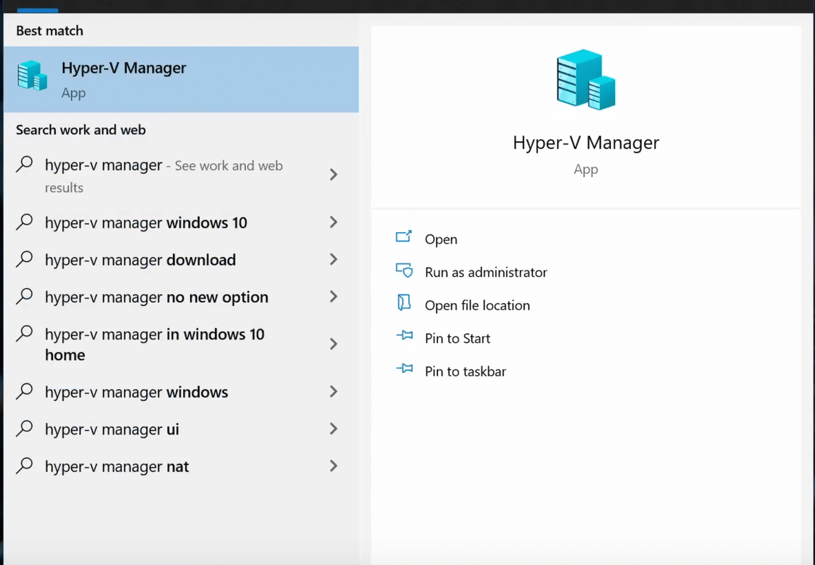Click the shield icon beside Run as administrator

point(404,270)
